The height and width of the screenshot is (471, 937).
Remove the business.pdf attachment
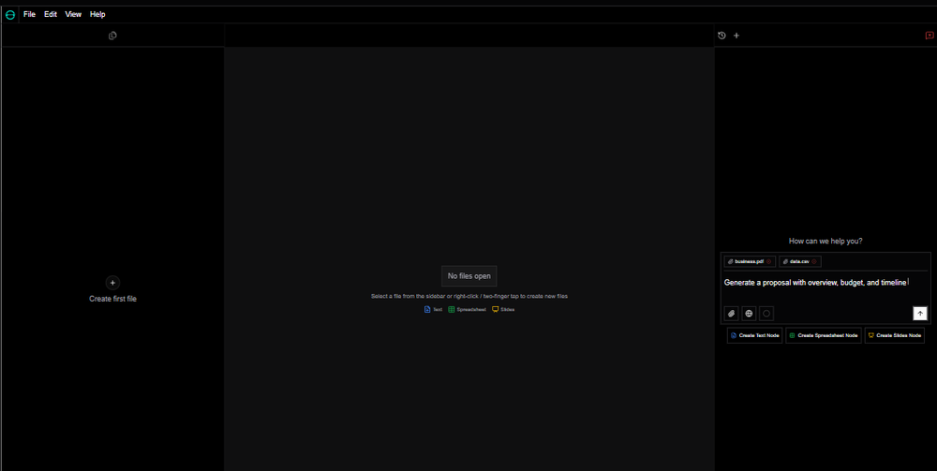point(769,261)
